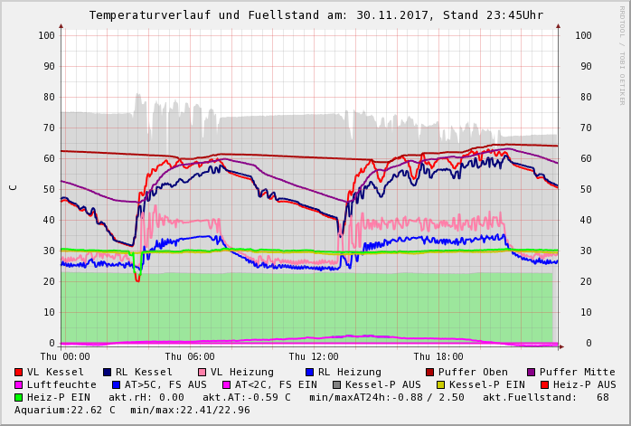Click the dark blue RL Kessel swatch
Screen dimensions: 631x426
108,372
